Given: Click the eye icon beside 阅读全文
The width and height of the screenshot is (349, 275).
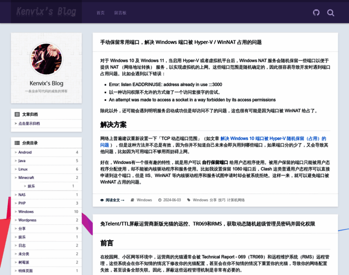Looking at the screenshot, I should (x=102, y=200).
